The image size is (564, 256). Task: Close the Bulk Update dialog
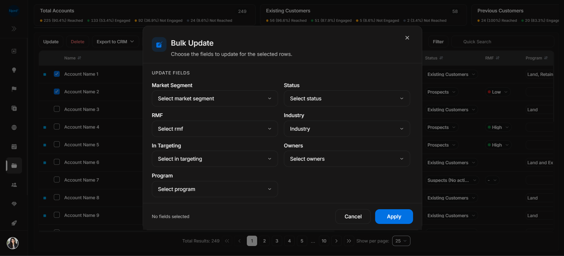407,38
